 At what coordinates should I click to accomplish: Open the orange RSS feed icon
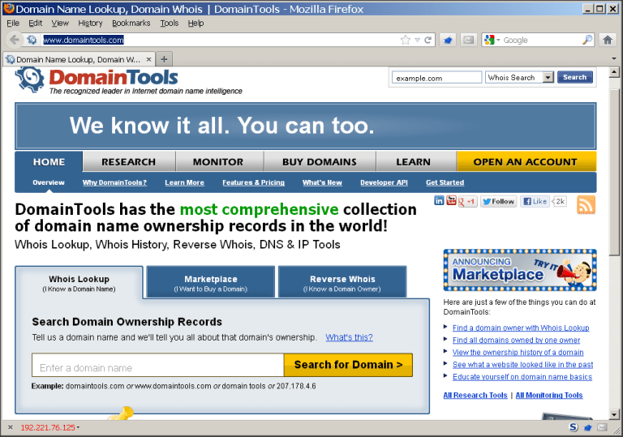[x=586, y=204]
